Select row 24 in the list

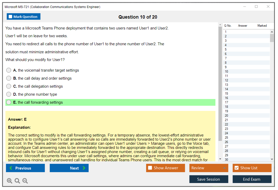(246, 133)
